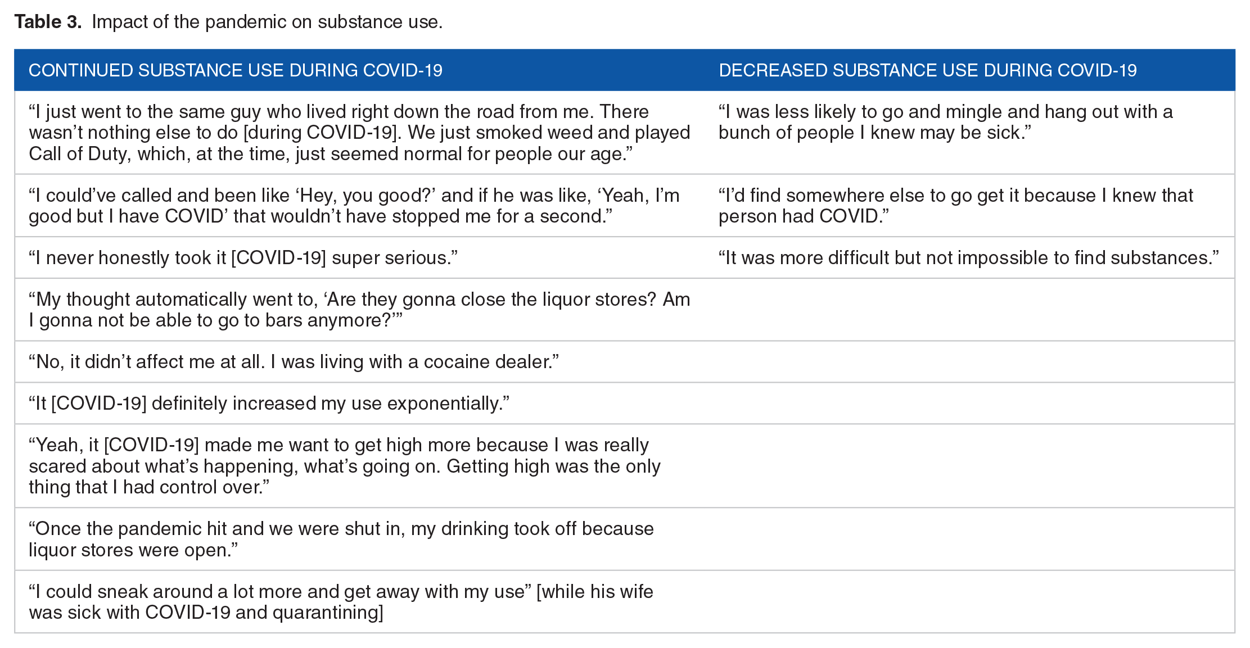This screenshot has width=1250, height=648.
Task: Click the 'find somewhere else to go' quote
Action: coord(956,206)
